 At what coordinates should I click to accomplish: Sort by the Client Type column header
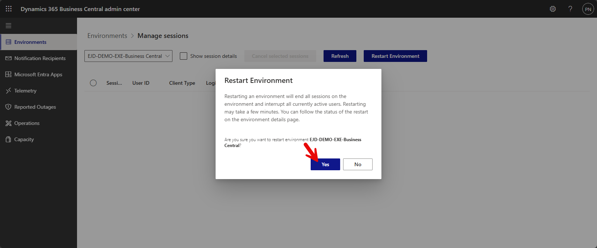click(182, 83)
